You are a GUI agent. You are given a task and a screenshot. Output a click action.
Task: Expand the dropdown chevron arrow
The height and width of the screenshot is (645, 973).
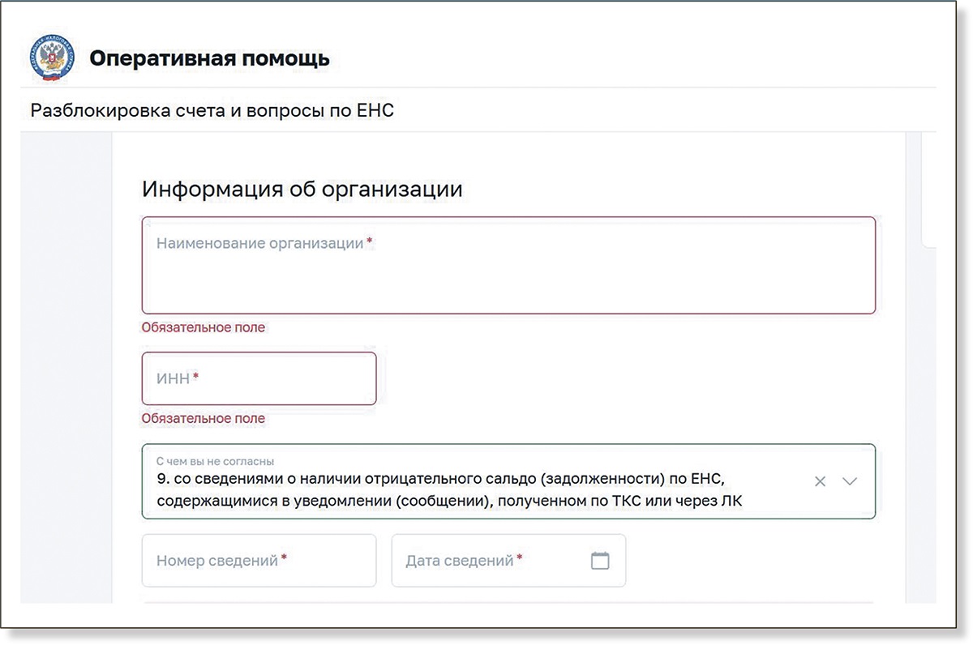[849, 481]
